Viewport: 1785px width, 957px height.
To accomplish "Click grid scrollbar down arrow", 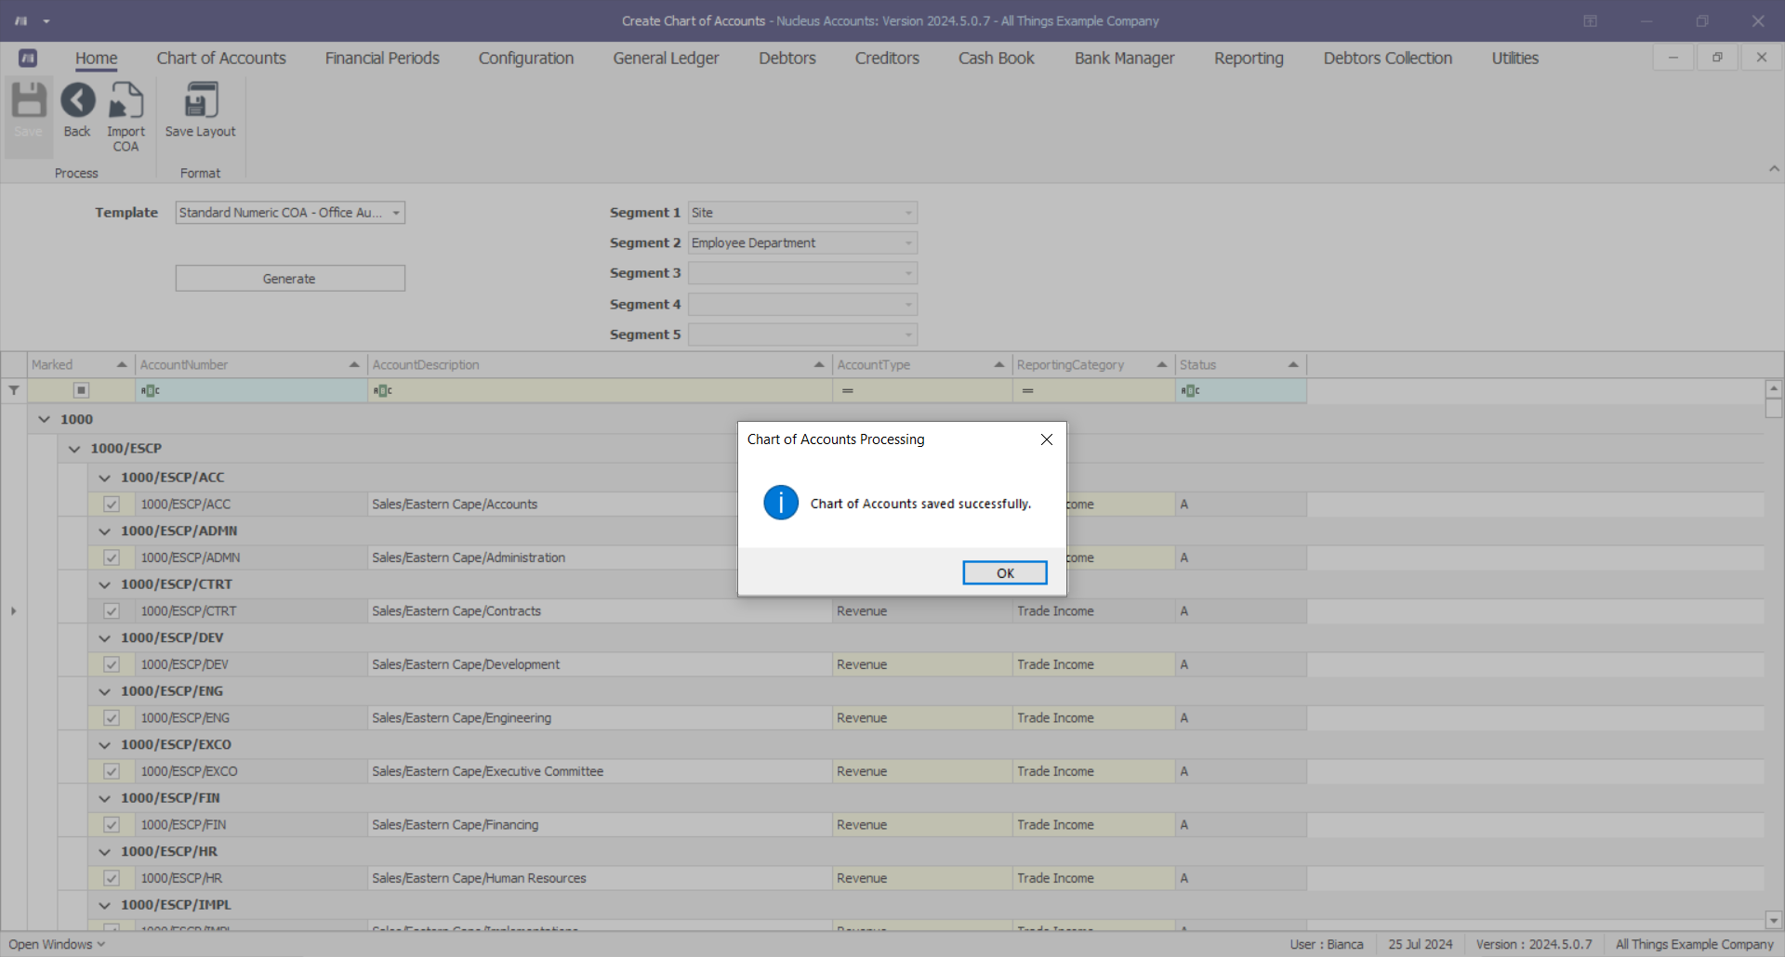I will (1774, 921).
